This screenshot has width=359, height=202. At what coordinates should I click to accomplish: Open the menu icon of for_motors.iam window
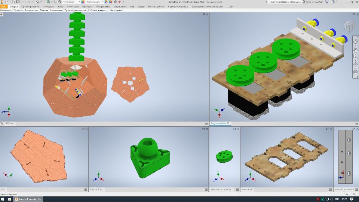coord(357,124)
